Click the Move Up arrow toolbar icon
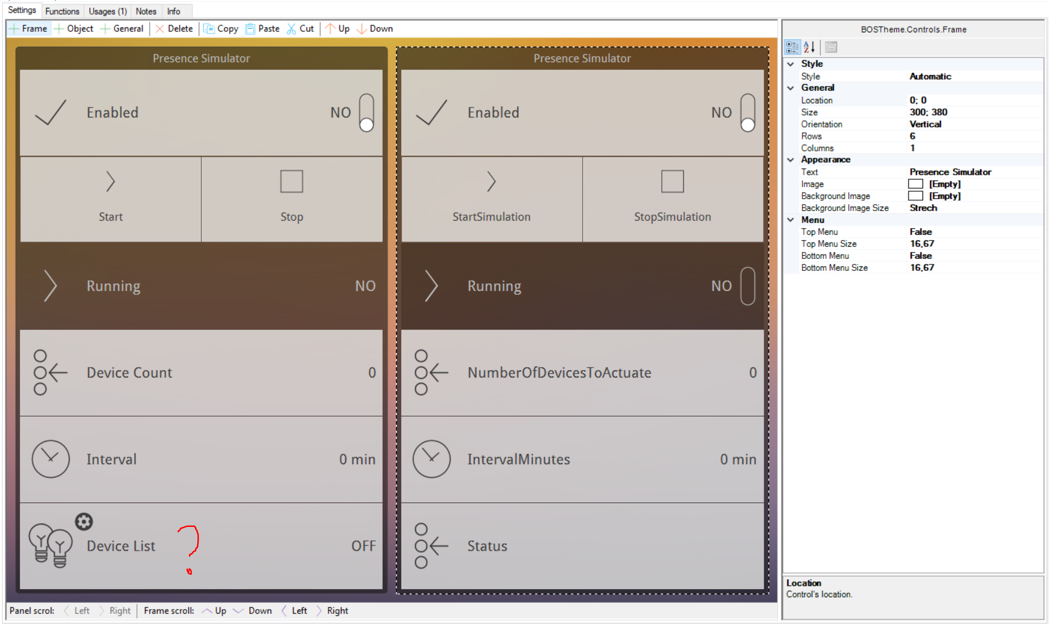This screenshot has width=1050, height=624. (x=330, y=29)
